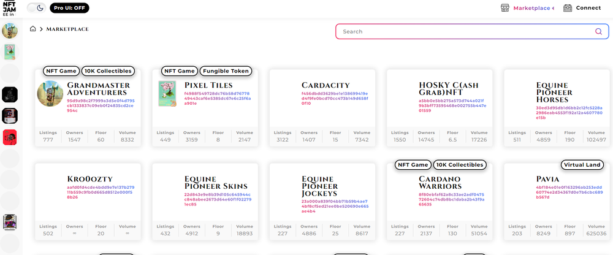The width and height of the screenshot is (613, 255).
Task: Click Cardacity listings value 3122
Action: 283,140
